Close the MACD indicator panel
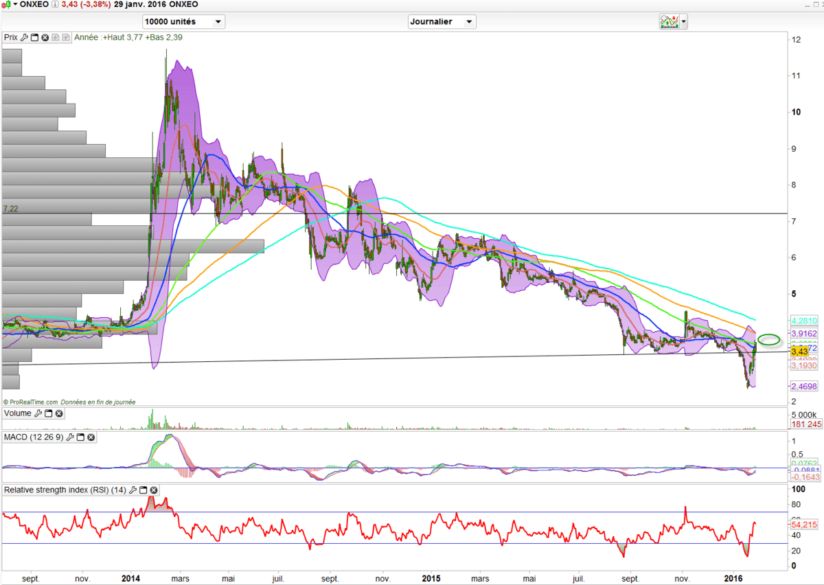Viewport: 824px width, 585px height. [x=91, y=437]
